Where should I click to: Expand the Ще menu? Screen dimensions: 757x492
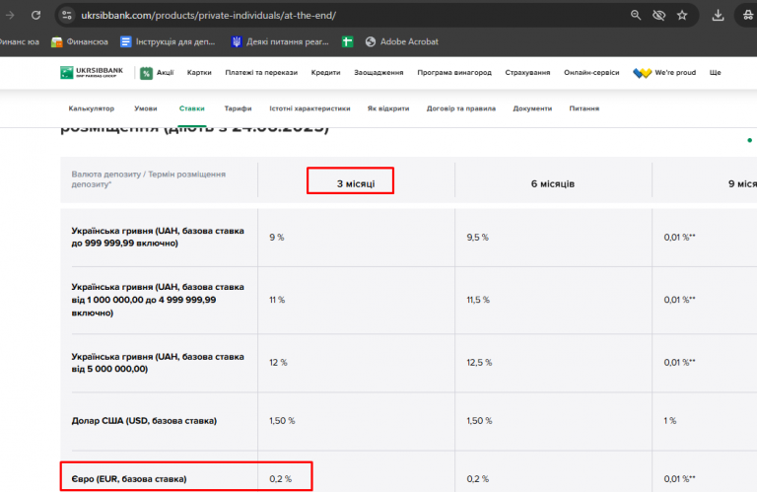pos(715,72)
